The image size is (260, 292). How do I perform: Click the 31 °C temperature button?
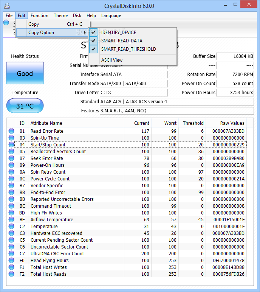(25, 106)
